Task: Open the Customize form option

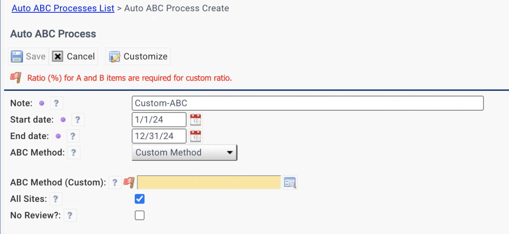Action: click(x=138, y=56)
